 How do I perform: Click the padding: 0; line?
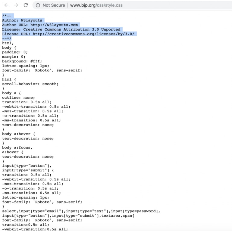coord(15,52)
